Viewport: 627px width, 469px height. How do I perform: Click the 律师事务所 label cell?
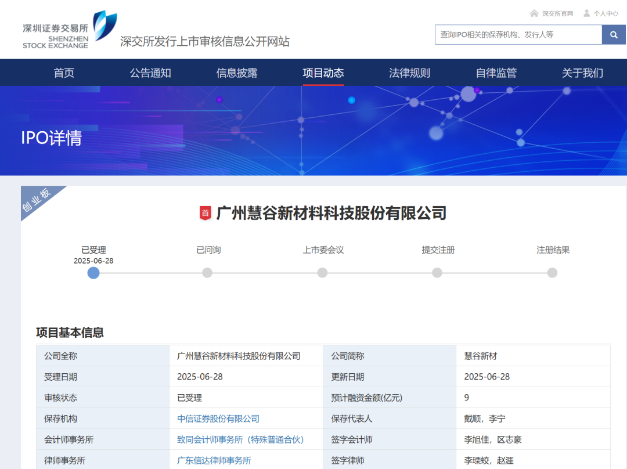103,460
